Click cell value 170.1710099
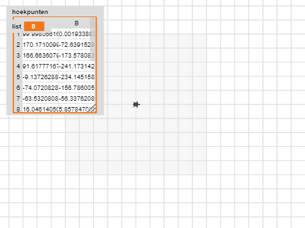 41,45
